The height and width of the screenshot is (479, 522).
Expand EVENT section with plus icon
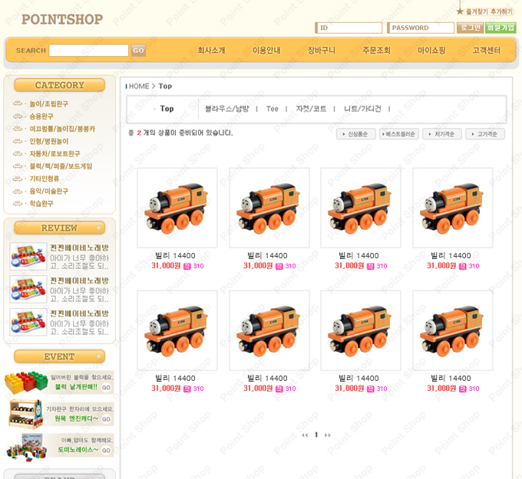tap(98, 356)
